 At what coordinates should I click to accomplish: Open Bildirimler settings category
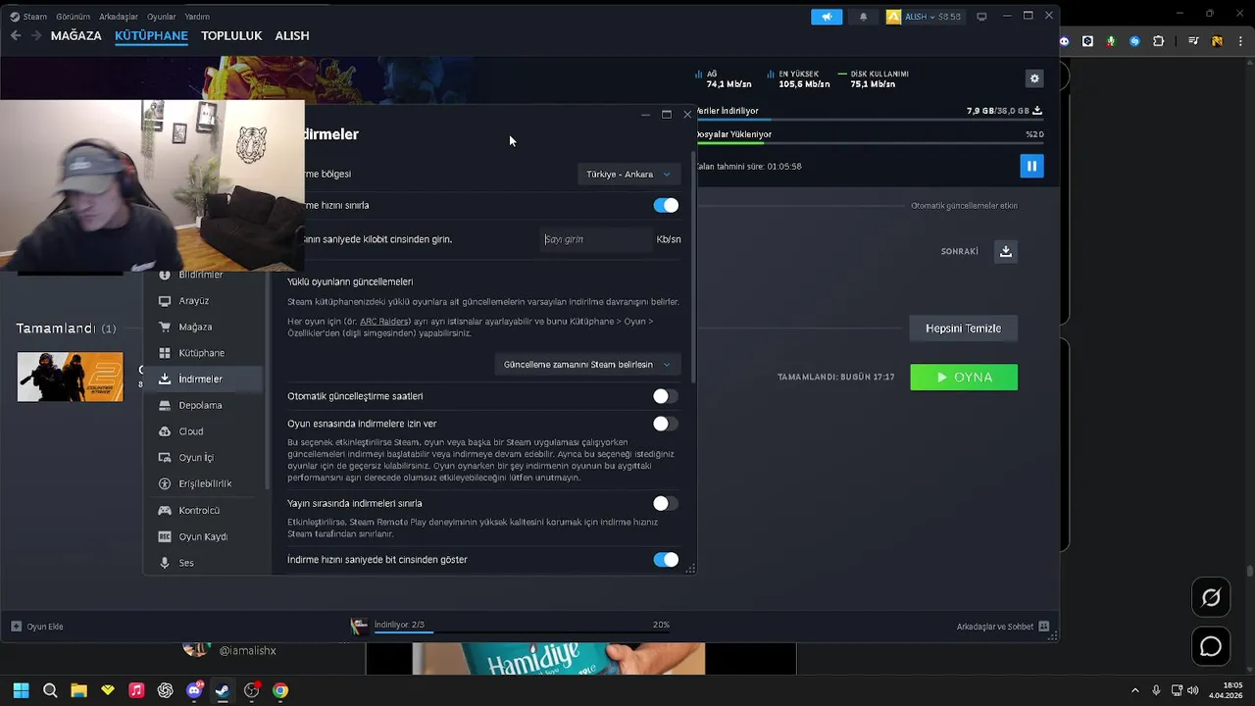click(x=206, y=276)
